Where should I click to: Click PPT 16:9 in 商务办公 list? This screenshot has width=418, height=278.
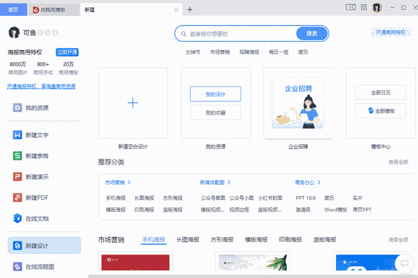[306, 198]
